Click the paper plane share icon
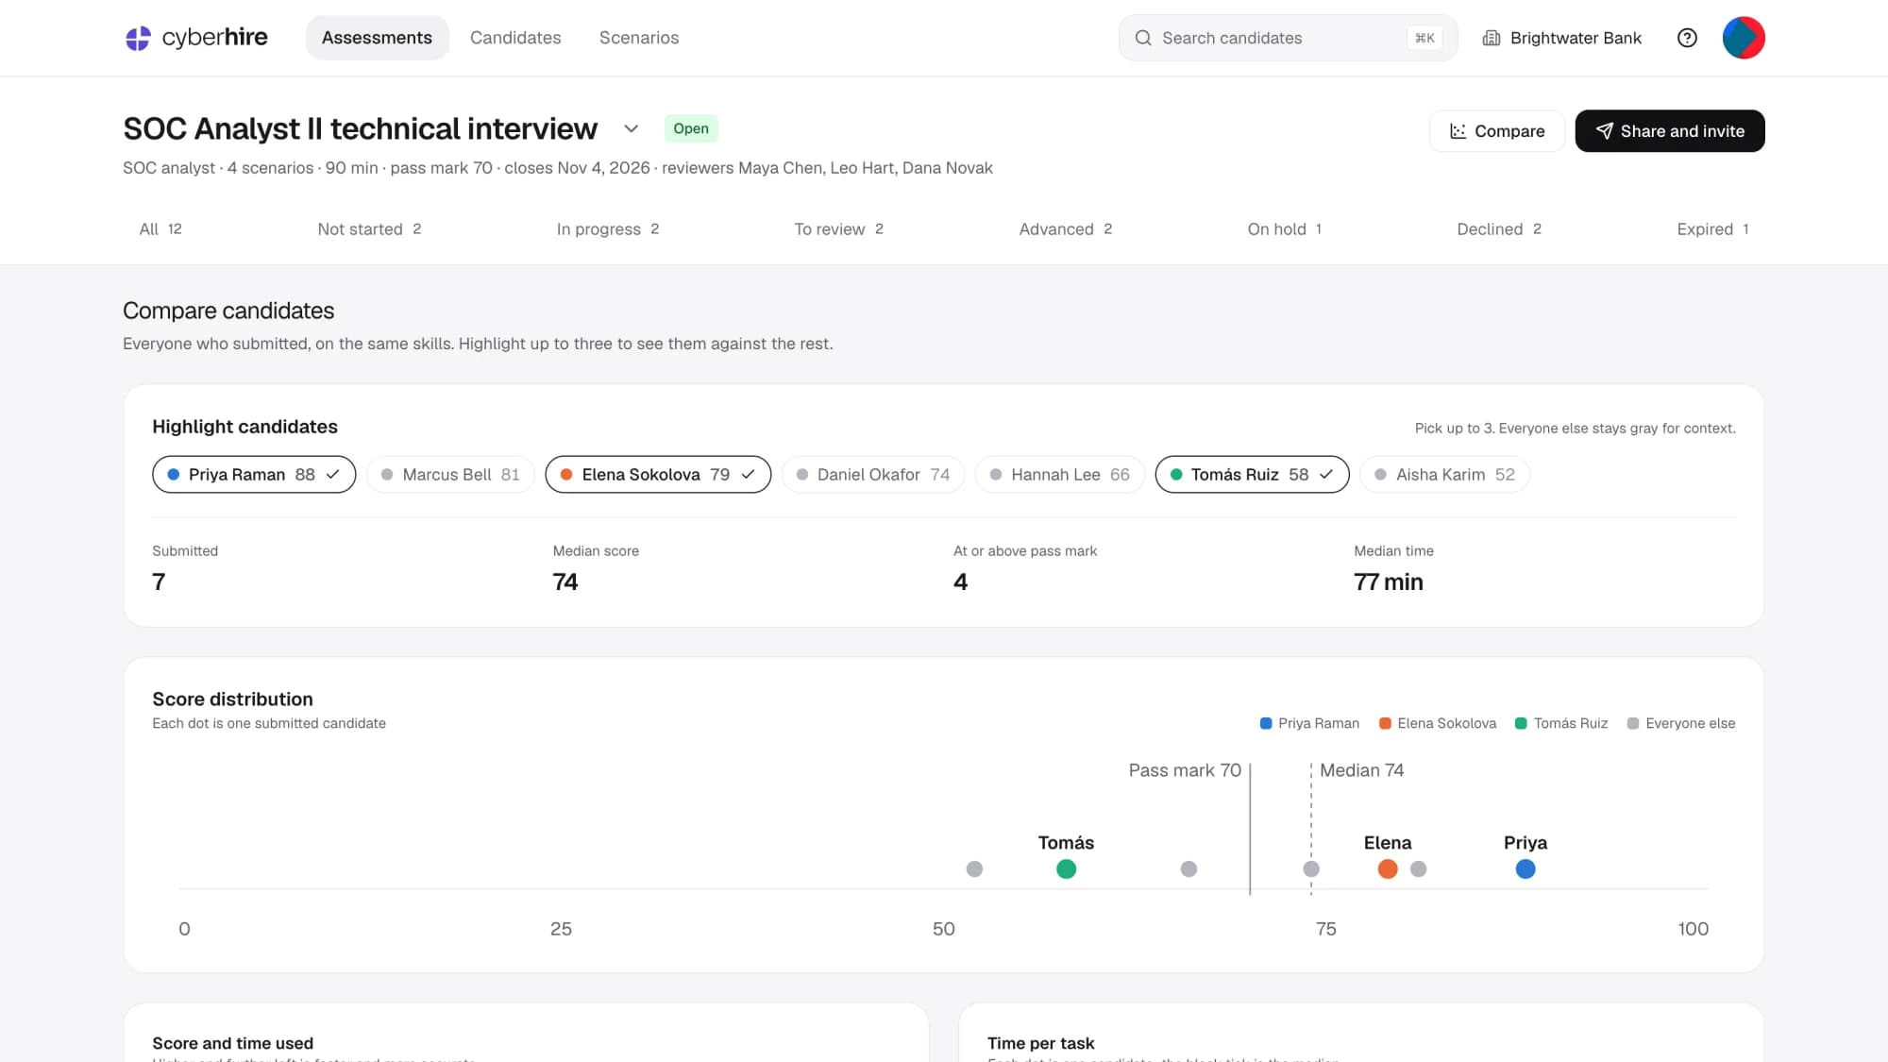The height and width of the screenshot is (1062, 1888). tap(1604, 131)
